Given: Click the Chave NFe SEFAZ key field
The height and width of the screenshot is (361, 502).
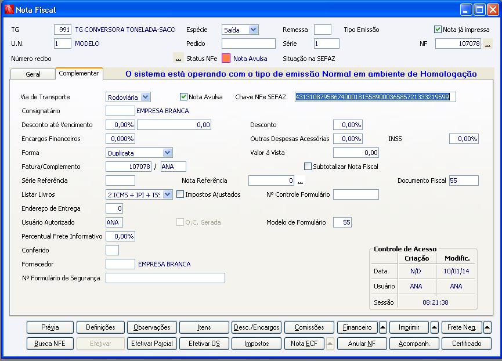Looking at the screenshot, I should pyautogui.click(x=375, y=97).
